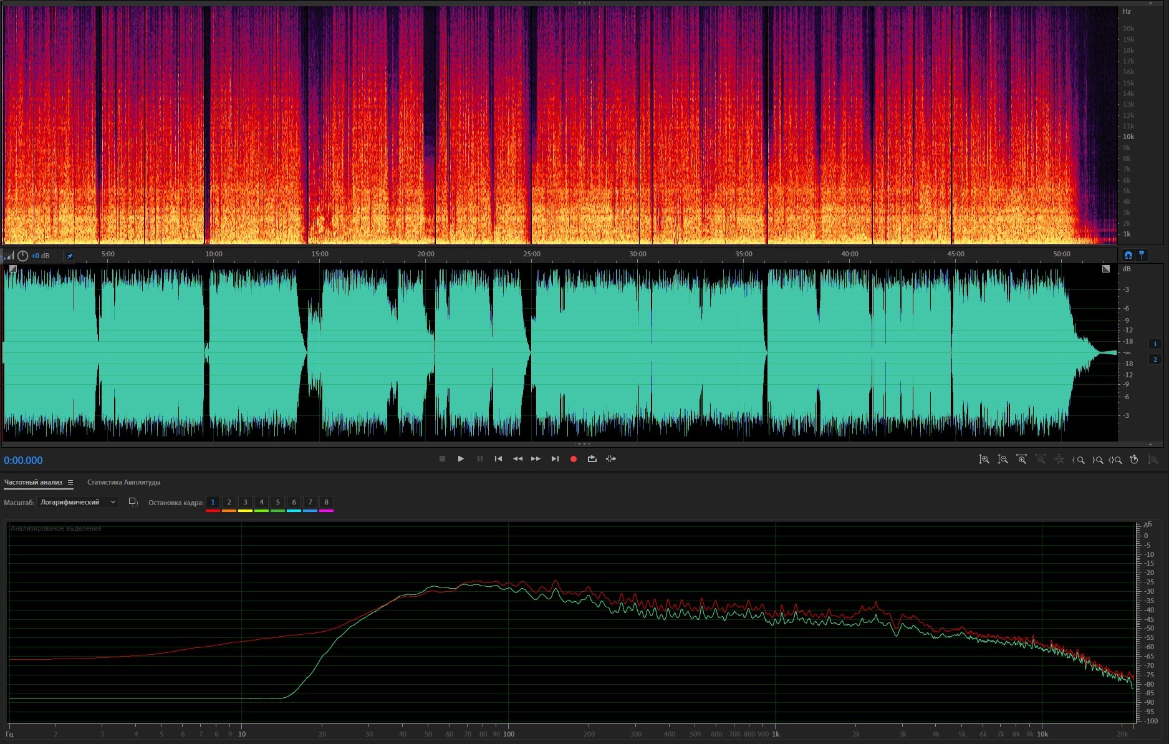Toggle the marker pin icon at ruler end
This screenshot has height=744, width=1169.
1142,255
